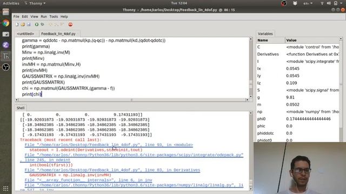Click the Save file floppy icon
The height and width of the screenshot is (194, 346).
tap(29, 24)
